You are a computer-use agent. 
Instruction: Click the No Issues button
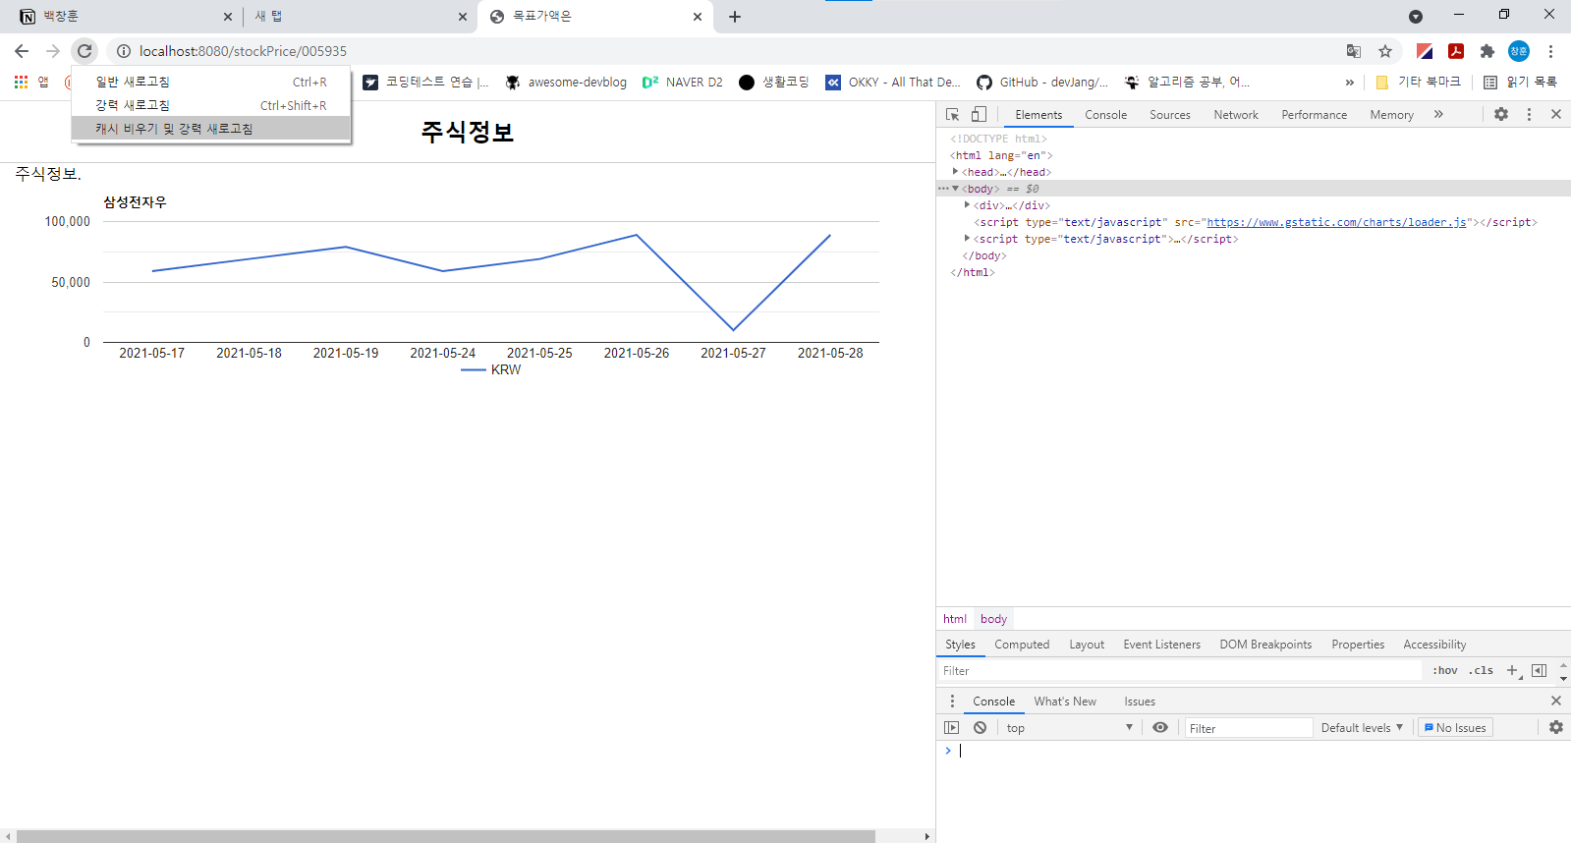click(1455, 728)
